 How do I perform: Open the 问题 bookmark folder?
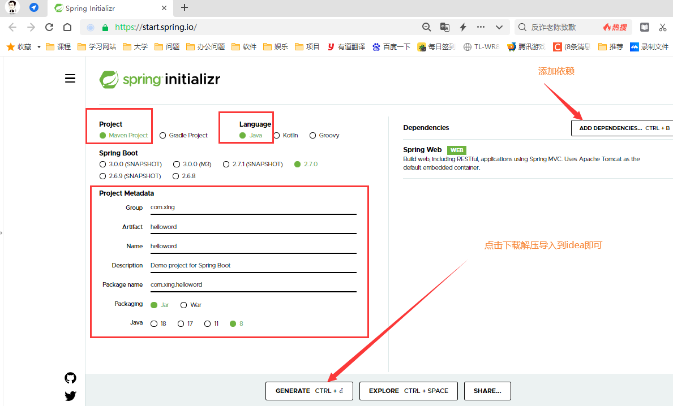[x=167, y=47]
